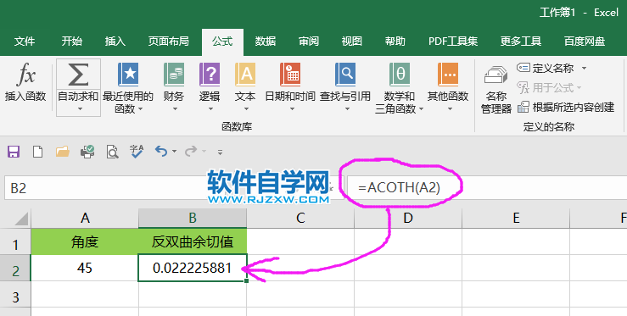Click cell A1 labeled 角度
Screen dimensions: 627x316
coord(85,241)
